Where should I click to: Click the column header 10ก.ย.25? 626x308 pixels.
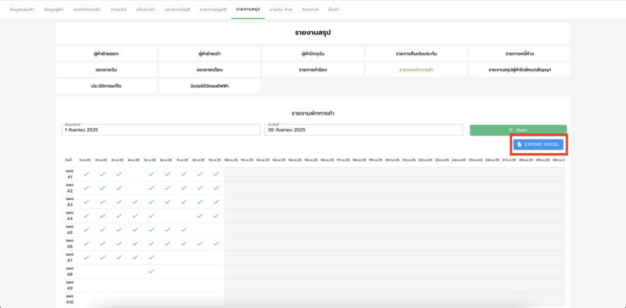231,160
